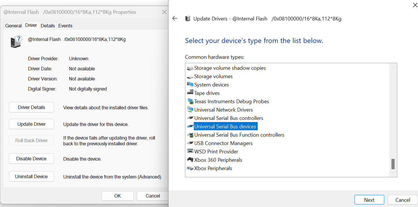Open the Events tab
Viewport: 418px width, 207px height.
tap(65, 26)
